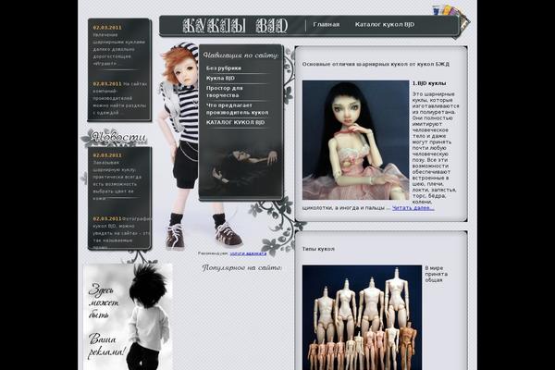The width and height of the screenshot is (555, 370).
Task: Select Кукла BJD navigation category
Action: pyautogui.click(x=220, y=78)
